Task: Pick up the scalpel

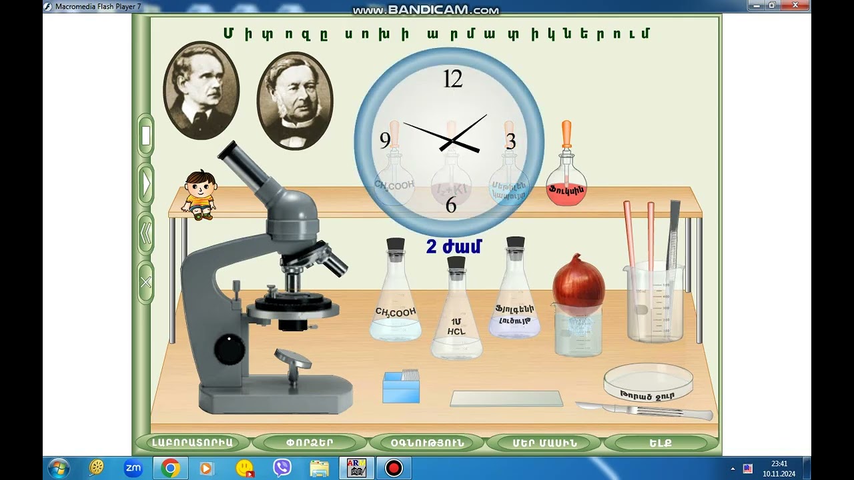Action: 645,410
